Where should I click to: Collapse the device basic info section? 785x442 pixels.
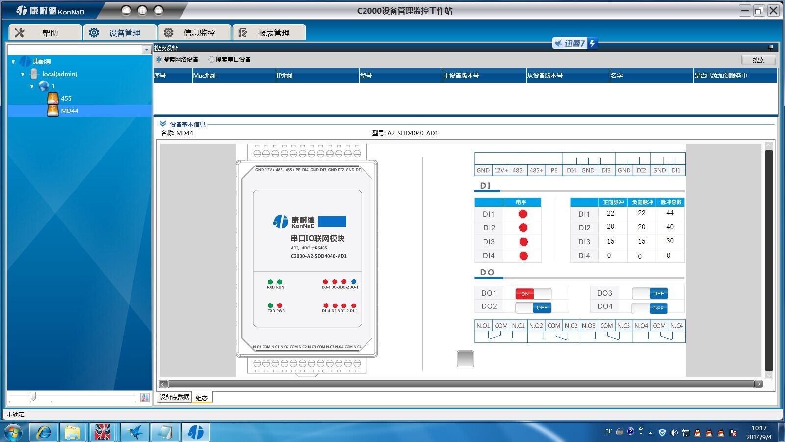point(163,124)
